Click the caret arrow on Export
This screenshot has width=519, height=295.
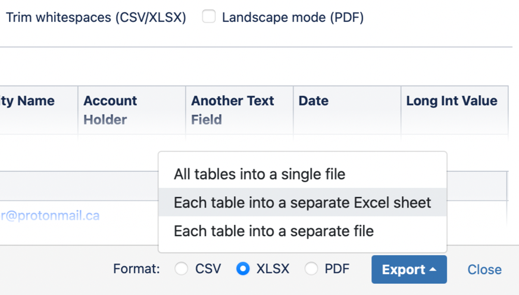pyautogui.click(x=433, y=269)
